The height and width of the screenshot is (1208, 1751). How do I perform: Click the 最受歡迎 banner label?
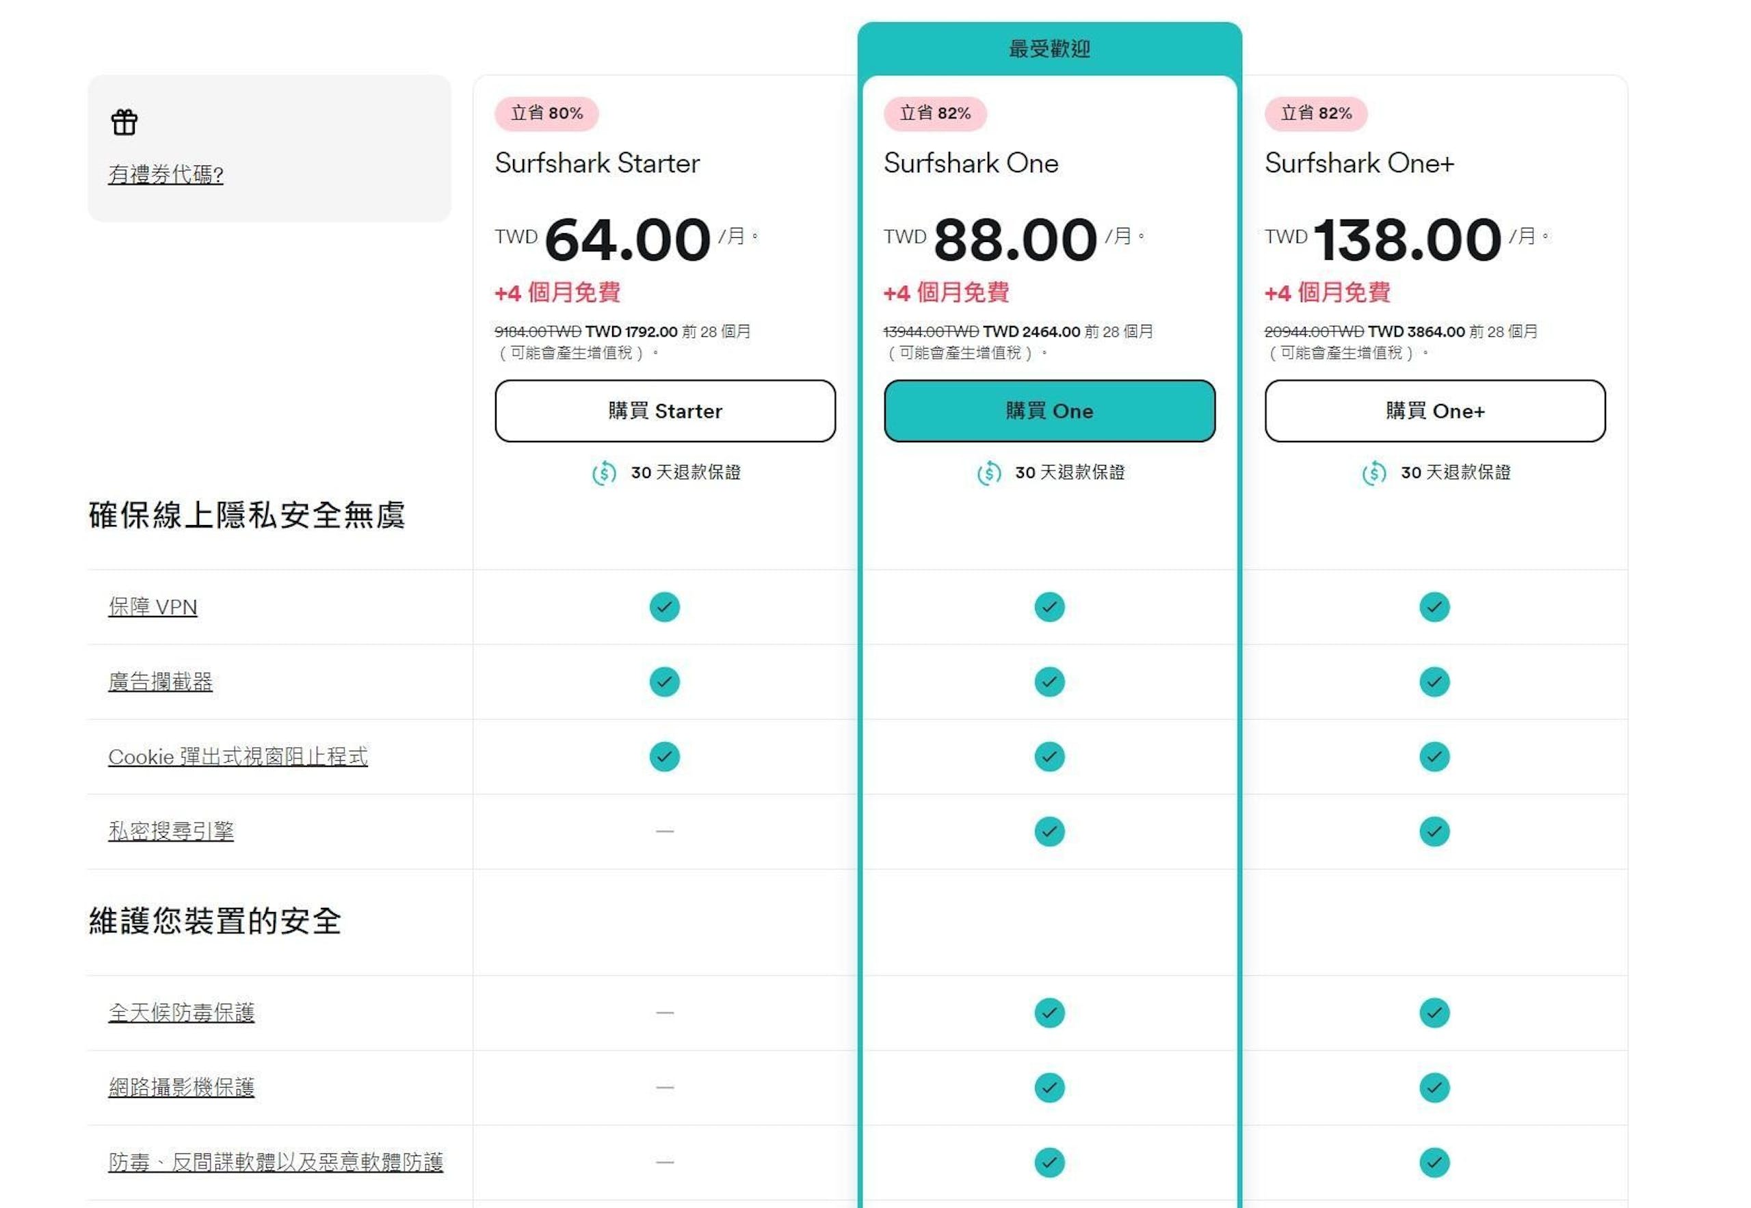coord(1049,49)
